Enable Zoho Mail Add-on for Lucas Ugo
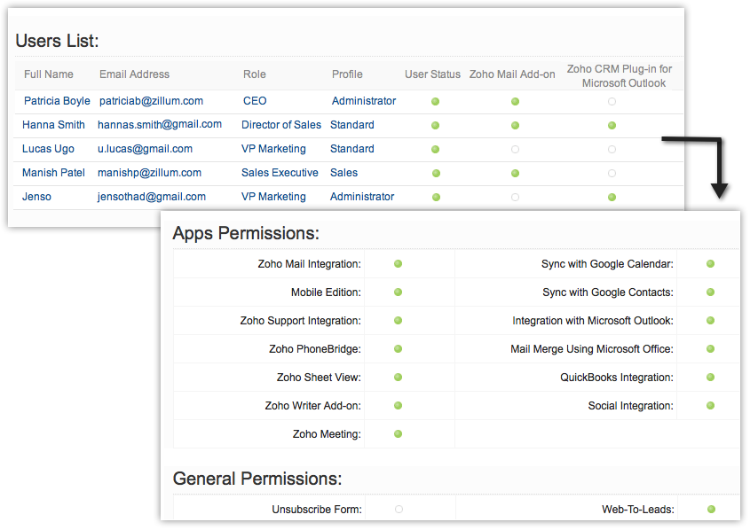This screenshot has width=750, height=530. click(x=515, y=150)
